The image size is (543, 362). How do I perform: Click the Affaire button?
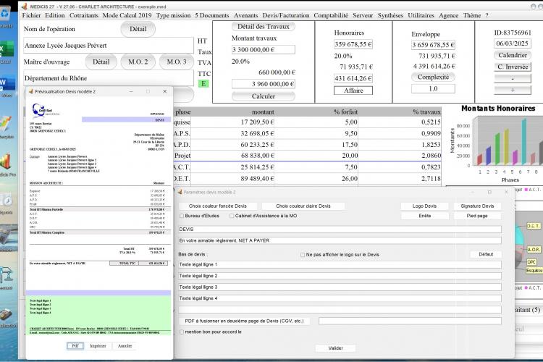[x=353, y=90]
